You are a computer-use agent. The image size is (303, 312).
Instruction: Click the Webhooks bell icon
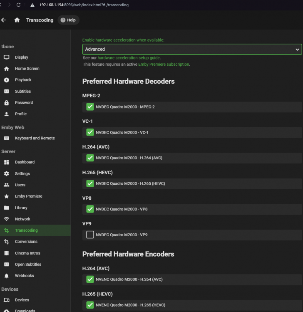point(7,276)
